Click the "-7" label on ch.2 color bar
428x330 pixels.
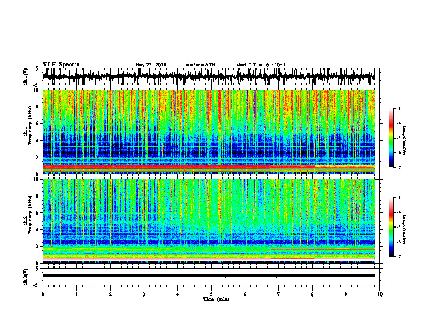(x=398, y=256)
